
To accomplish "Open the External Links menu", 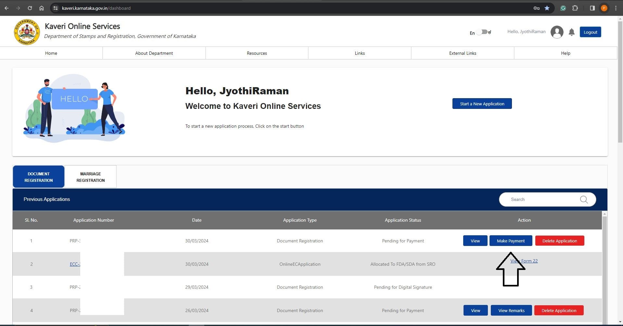I will [463, 53].
